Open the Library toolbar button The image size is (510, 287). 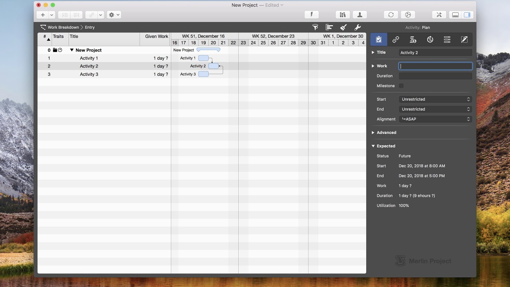(343, 15)
